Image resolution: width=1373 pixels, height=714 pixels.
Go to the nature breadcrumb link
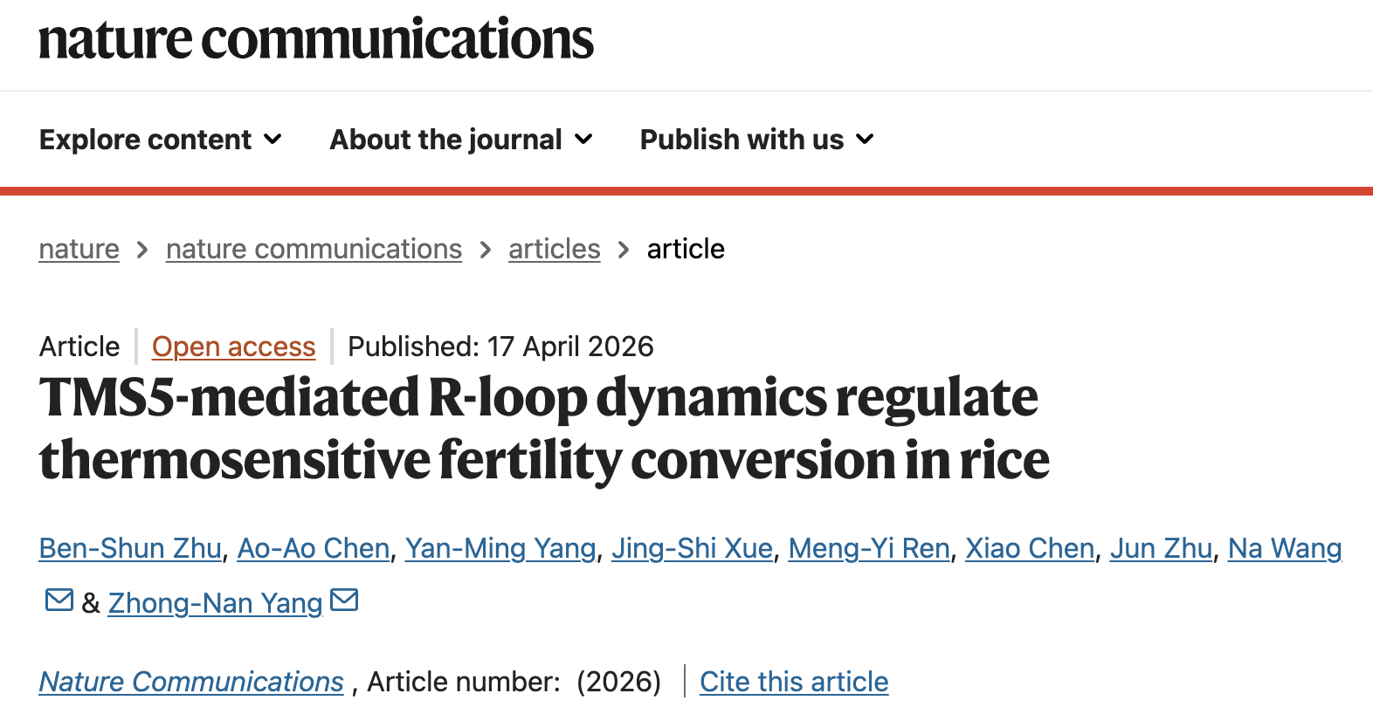(x=79, y=250)
